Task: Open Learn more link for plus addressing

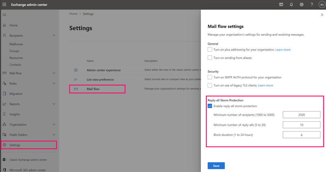Action: pyautogui.click(x=283, y=50)
